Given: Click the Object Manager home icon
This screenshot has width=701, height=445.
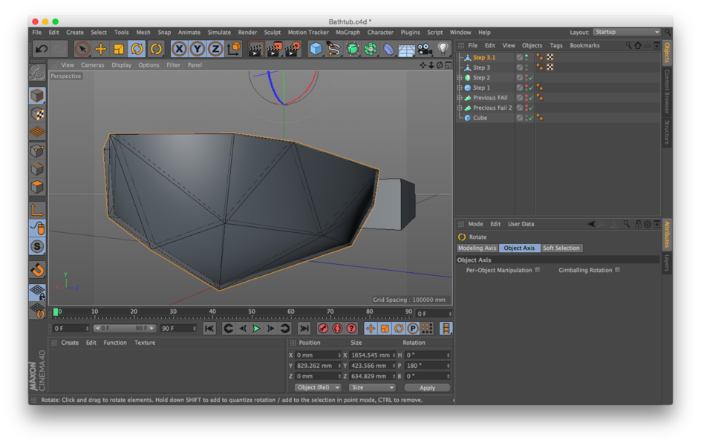Looking at the screenshot, I should 638,45.
